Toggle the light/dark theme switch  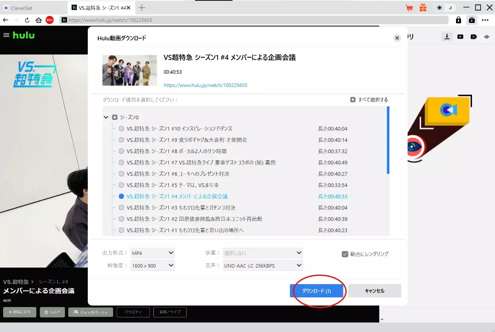click(x=445, y=8)
